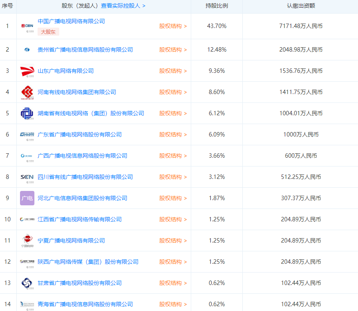View 股权结构 for the 甘肃省 shareholder

click(x=173, y=283)
